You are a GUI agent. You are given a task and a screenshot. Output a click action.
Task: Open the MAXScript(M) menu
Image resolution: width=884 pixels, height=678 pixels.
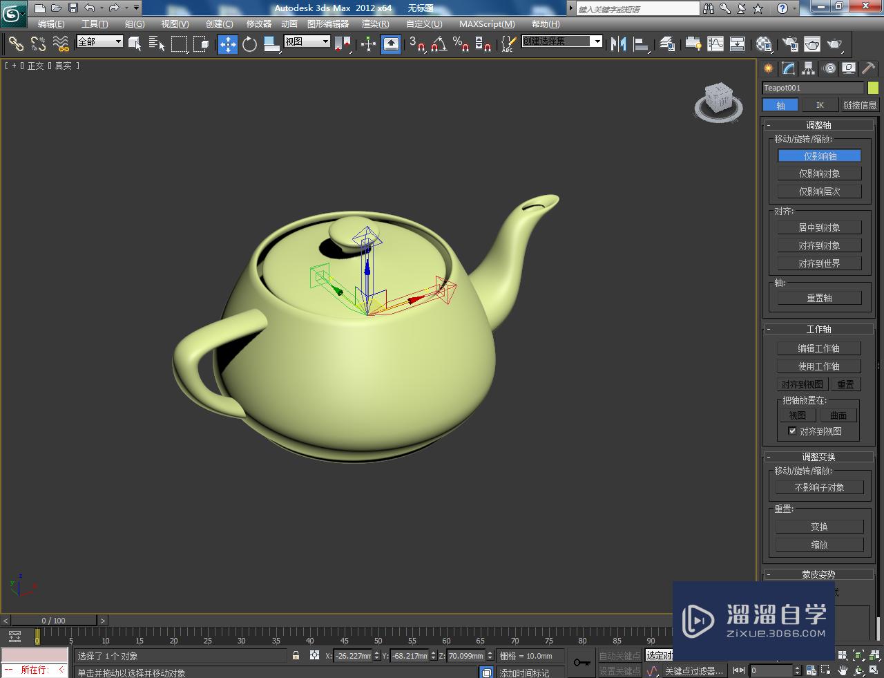[487, 23]
